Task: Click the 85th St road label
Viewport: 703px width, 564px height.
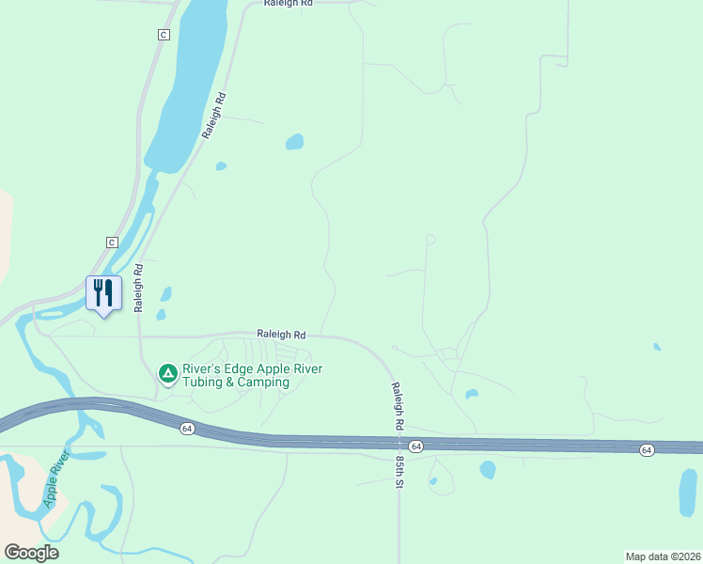Action: pos(399,472)
